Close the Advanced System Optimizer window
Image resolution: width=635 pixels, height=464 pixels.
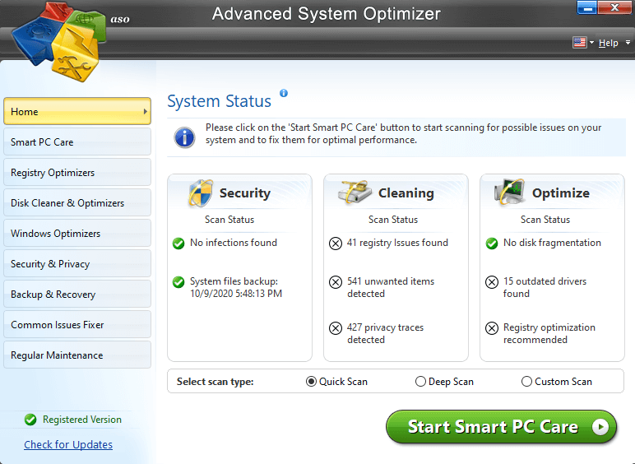coord(614,7)
